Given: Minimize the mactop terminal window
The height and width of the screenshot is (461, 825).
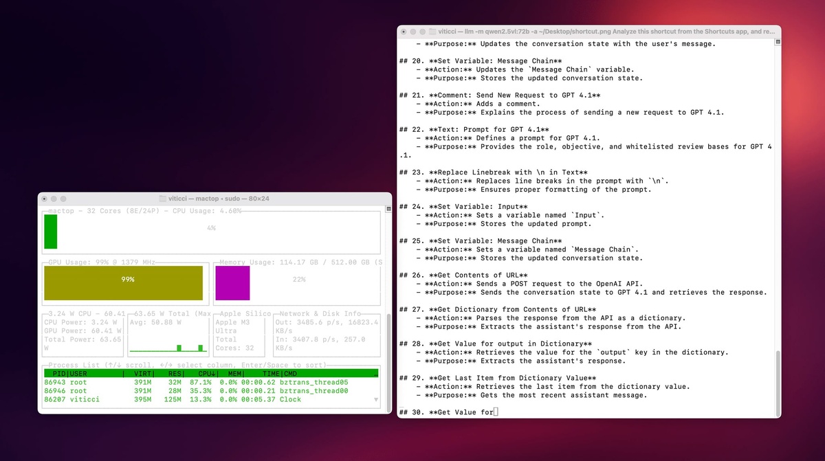Looking at the screenshot, I should [54, 199].
